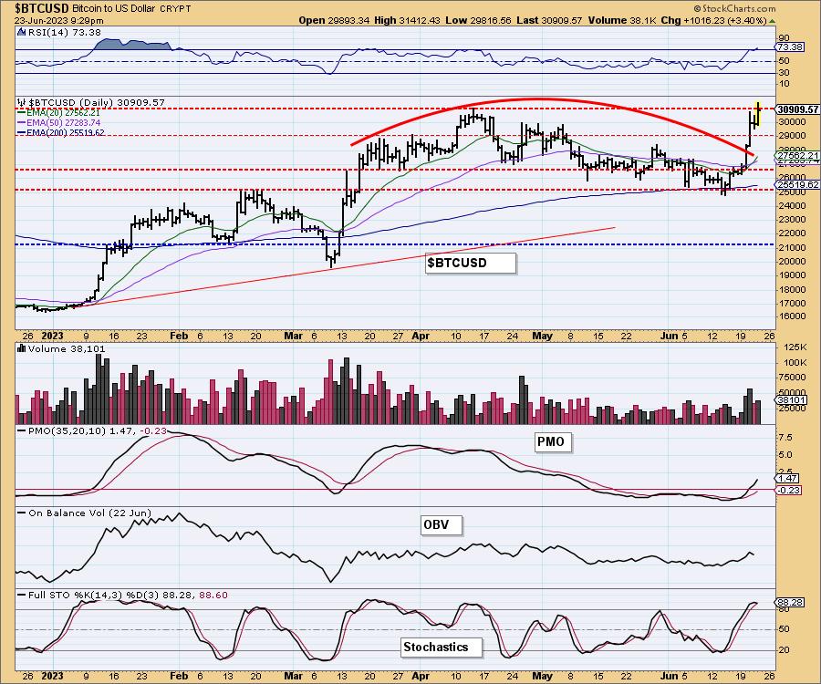
Task: Click the OBV annotation box
Action: coord(442,525)
